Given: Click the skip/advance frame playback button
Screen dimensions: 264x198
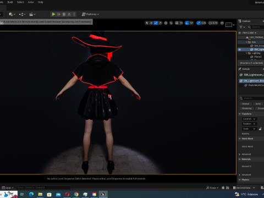Looking at the screenshot, I should click(59, 14).
